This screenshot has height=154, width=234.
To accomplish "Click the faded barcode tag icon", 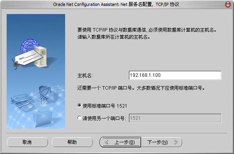I will click(22, 103).
